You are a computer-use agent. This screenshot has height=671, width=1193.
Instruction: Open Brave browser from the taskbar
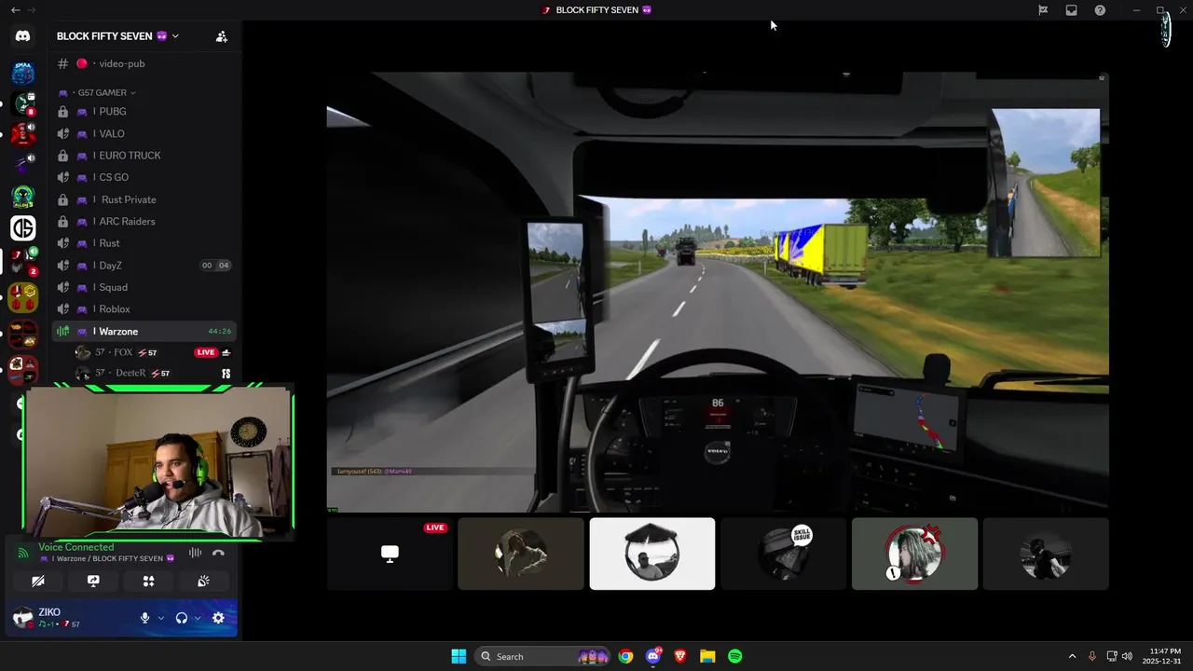tap(680, 656)
